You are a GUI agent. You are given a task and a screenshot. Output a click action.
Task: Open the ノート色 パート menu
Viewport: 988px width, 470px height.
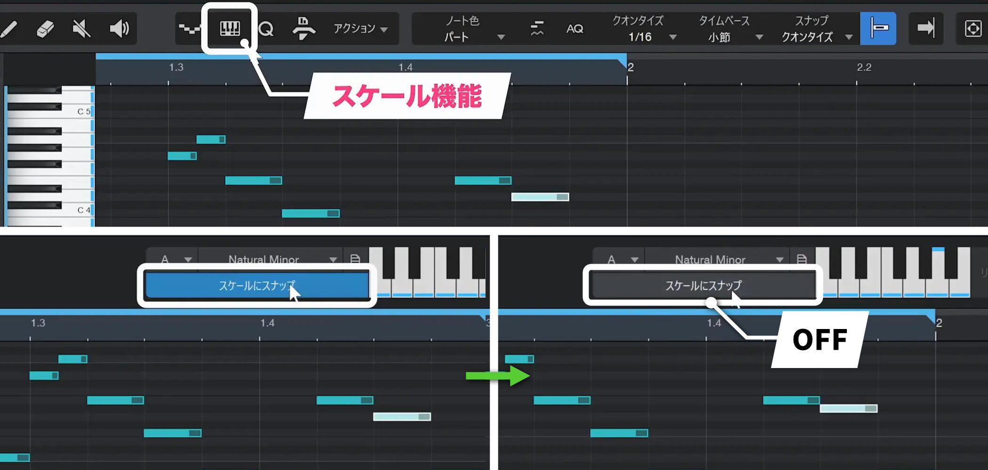click(470, 29)
